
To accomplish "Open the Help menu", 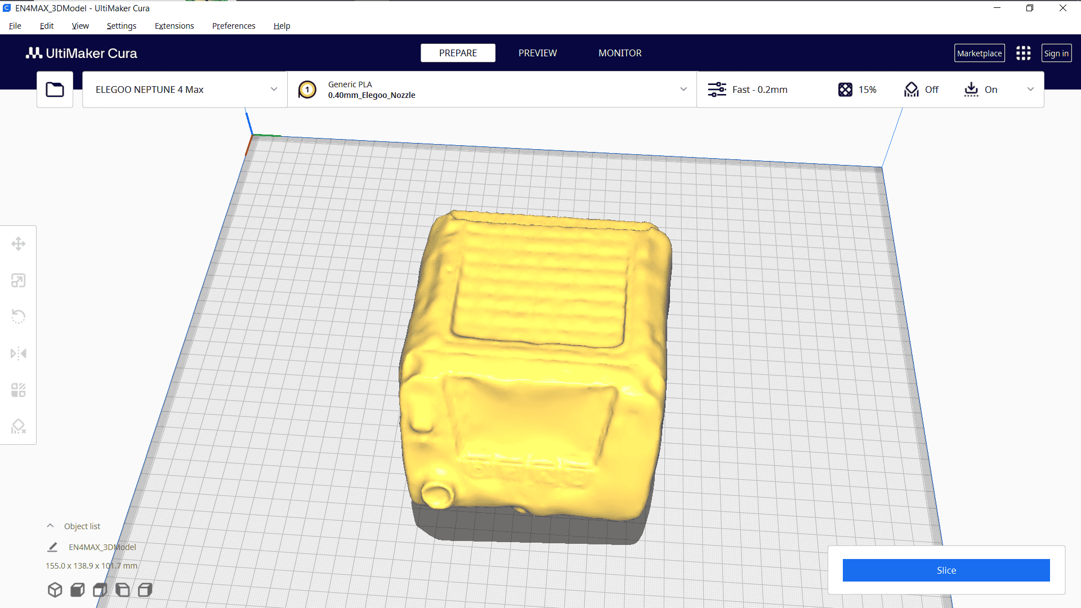I will (x=282, y=26).
